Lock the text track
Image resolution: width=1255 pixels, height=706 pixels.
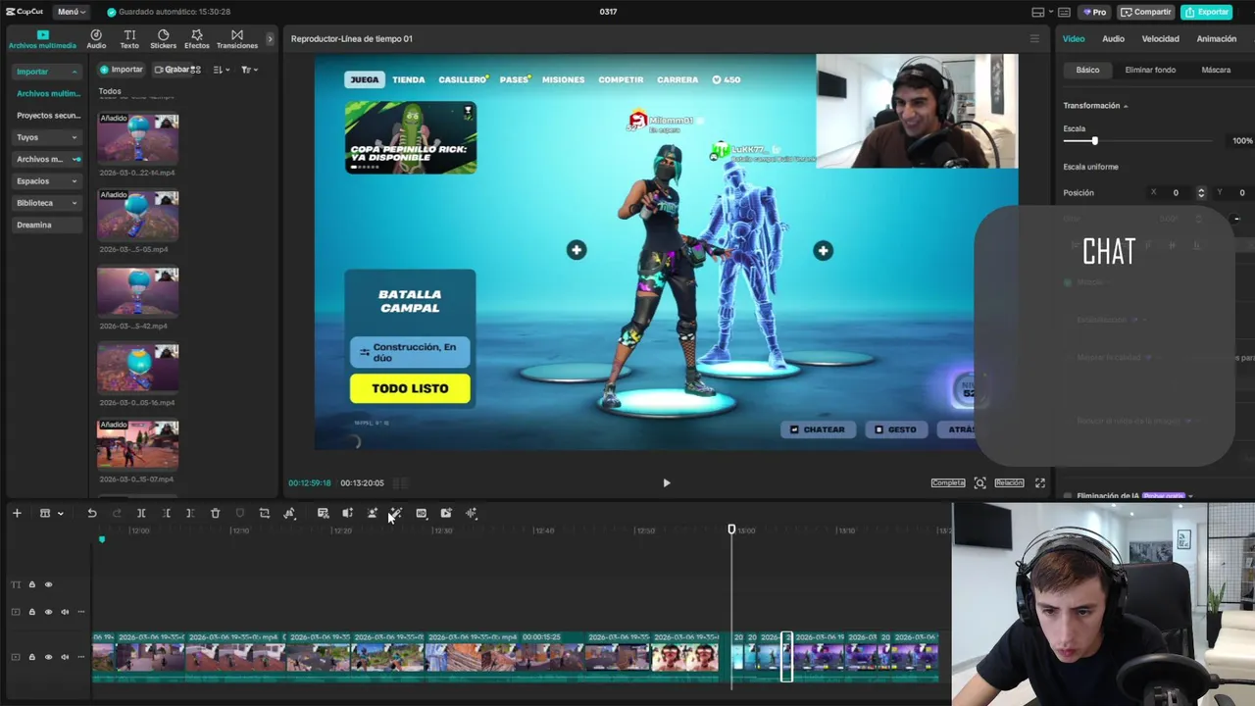[31, 584]
